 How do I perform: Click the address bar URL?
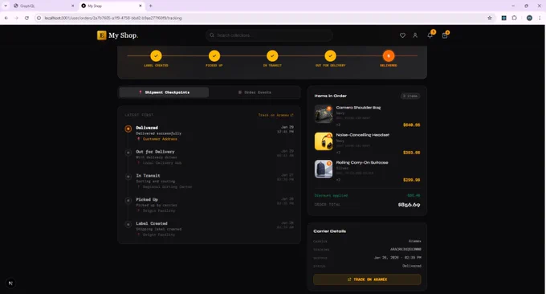pyautogui.click(x=113, y=18)
